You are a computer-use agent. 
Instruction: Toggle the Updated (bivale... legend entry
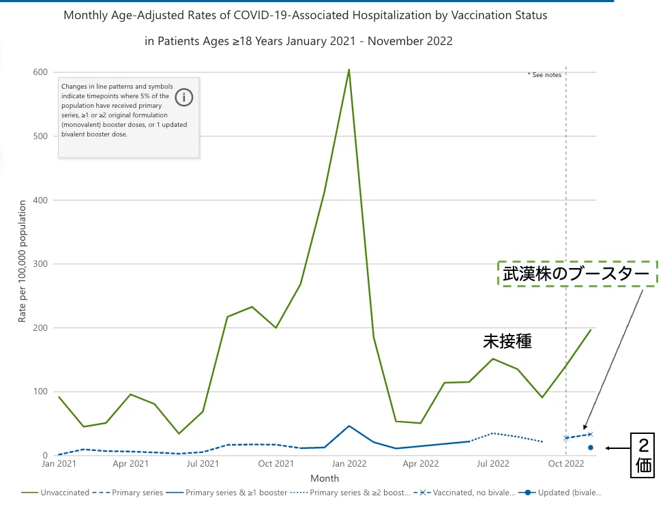(560, 493)
